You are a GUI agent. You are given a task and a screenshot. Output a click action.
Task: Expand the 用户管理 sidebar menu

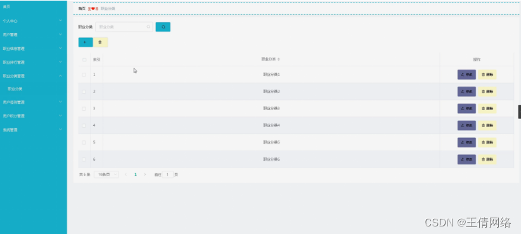click(x=33, y=35)
